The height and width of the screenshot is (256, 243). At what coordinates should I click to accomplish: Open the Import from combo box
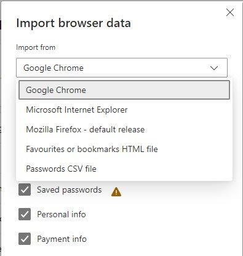pyautogui.click(x=122, y=68)
